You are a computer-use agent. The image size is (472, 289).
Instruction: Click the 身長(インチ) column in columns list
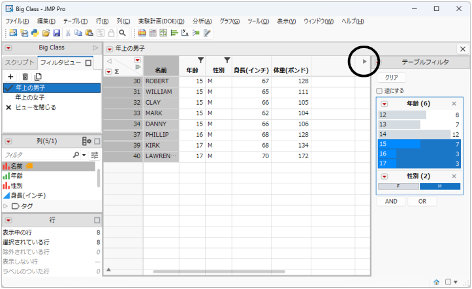pos(28,196)
